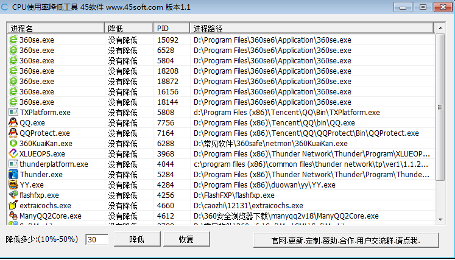The image size is (455, 260).
Task: Click path of 360KuaiKan.exe under 常见软件
Action: click(270, 144)
